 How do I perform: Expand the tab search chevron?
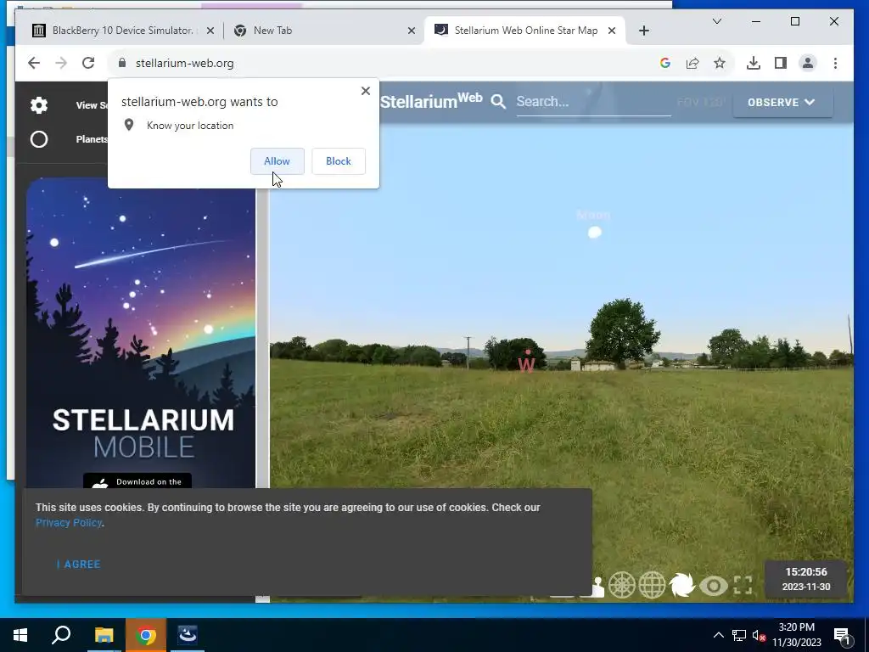(716, 21)
